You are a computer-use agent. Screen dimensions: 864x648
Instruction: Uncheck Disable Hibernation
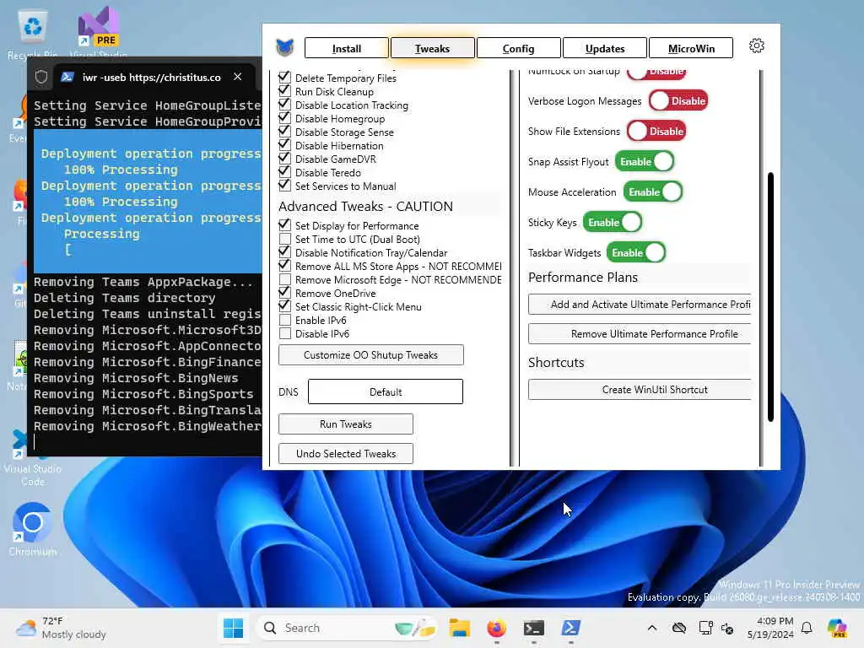(284, 144)
